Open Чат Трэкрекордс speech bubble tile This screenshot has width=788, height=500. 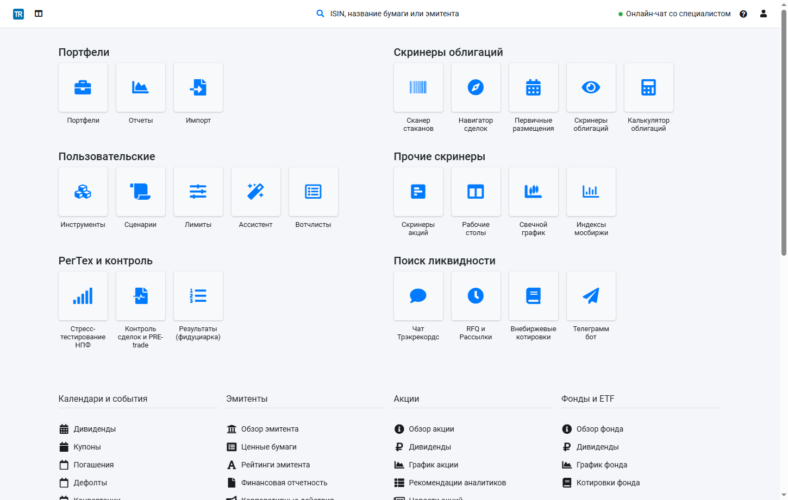[x=418, y=296]
